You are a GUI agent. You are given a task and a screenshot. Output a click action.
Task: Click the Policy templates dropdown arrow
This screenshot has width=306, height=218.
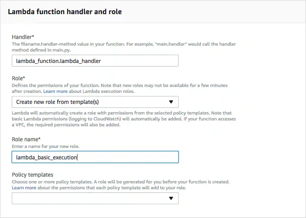pyautogui.click(x=171, y=199)
